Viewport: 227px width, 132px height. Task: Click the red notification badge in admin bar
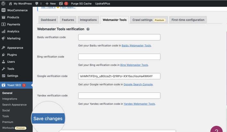tap(66, 4)
